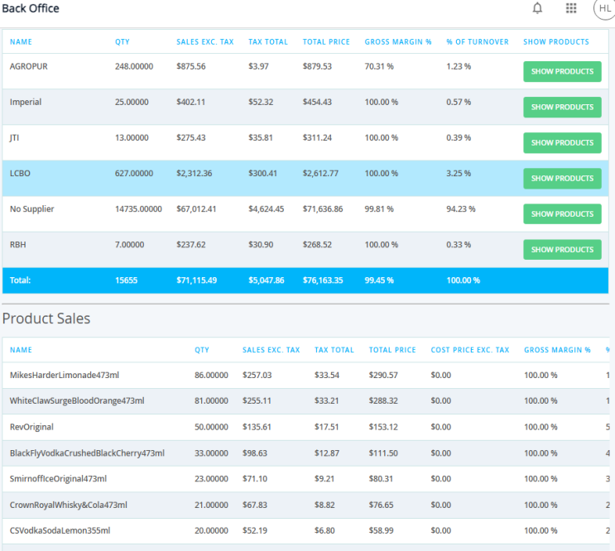Show products for RBH

[x=562, y=250]
